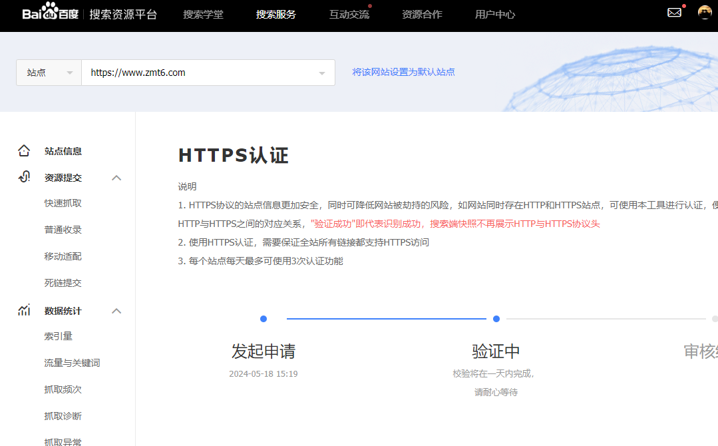718x446 pixels.
Task: Collapse the 数据统计 section chevron
Action: pos(116,311)
